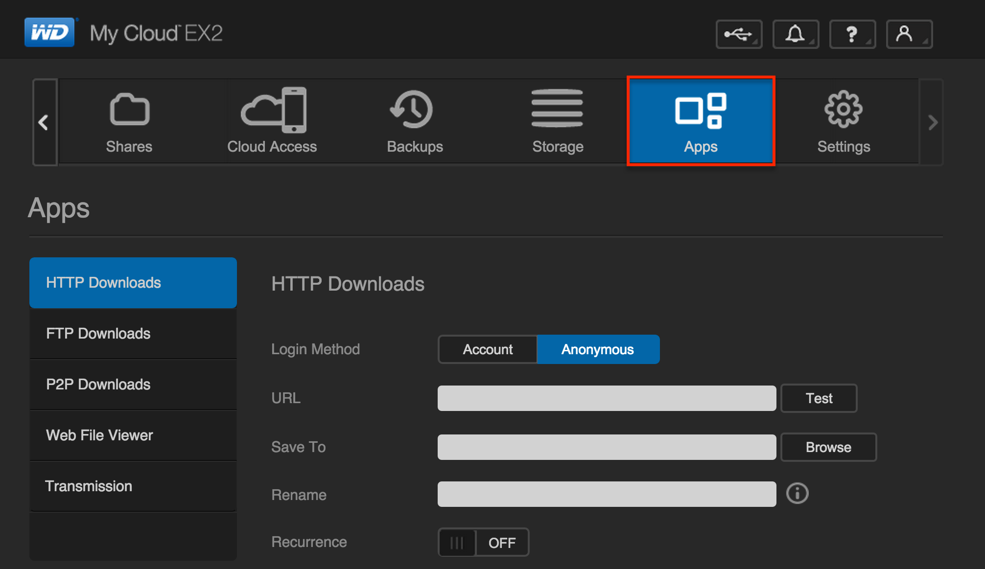985x569 pixels.
Task: Click the HTTP Downloads sidebar item
Action: (x=134, y=283)
